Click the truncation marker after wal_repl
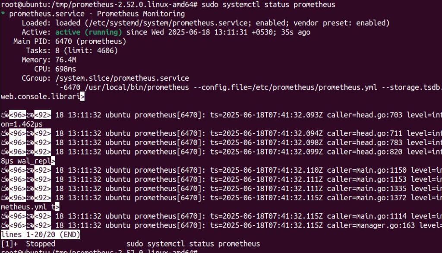 (53, 161)
